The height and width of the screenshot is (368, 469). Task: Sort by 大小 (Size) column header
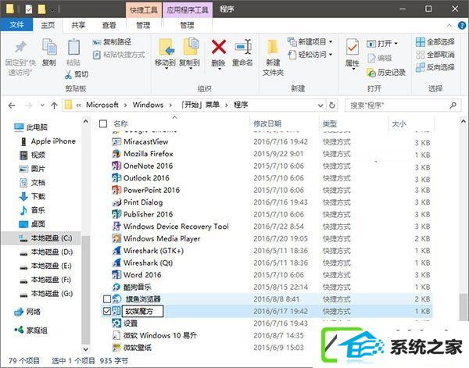(399, 123)
